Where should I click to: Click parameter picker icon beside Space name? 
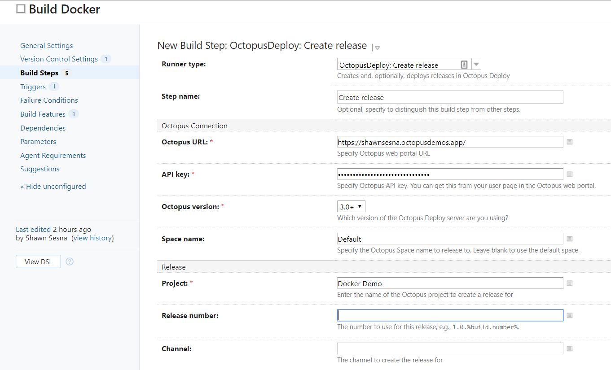point(569,239)
